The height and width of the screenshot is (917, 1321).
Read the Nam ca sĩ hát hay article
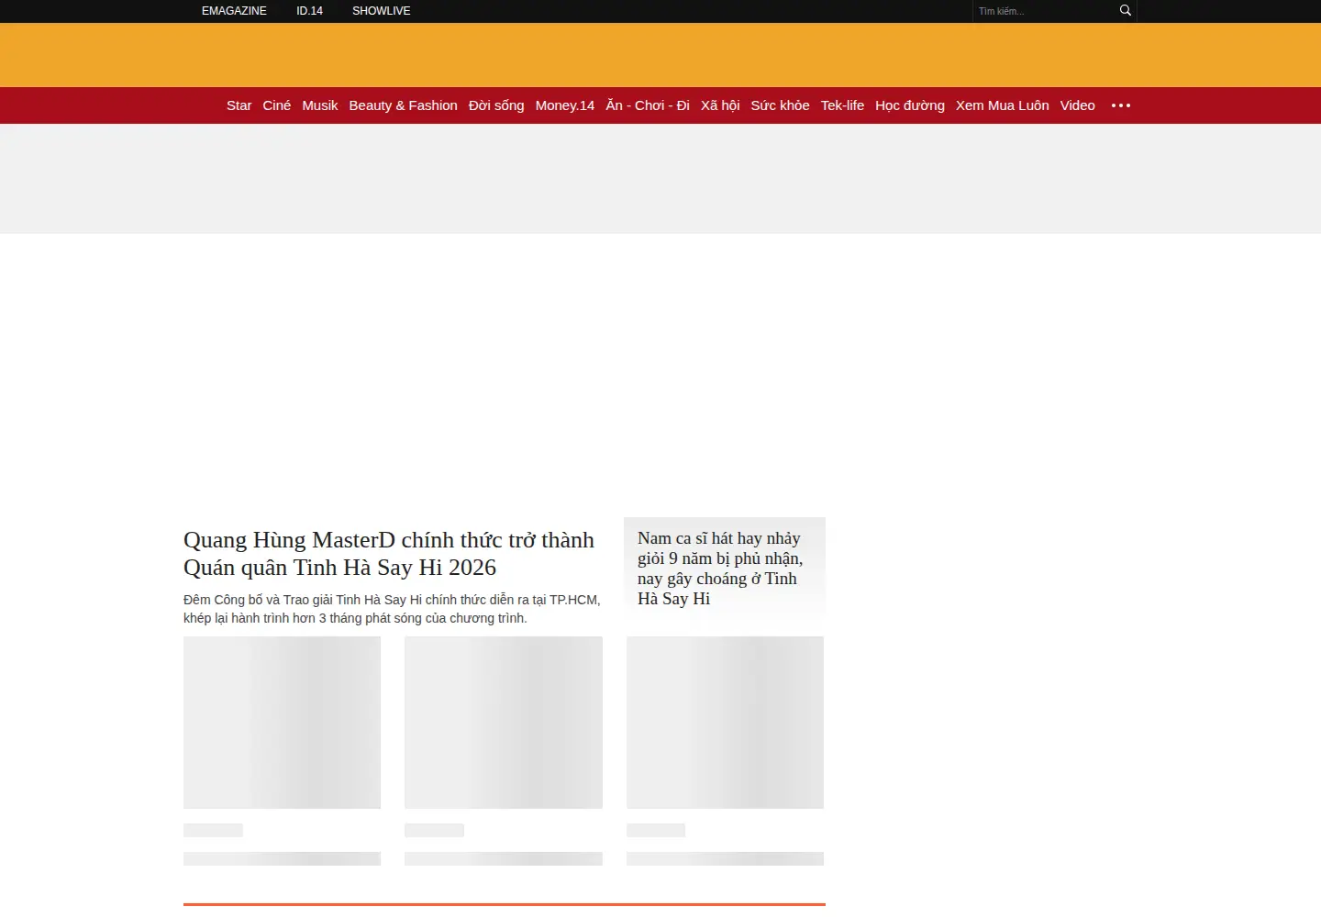(x=720, y=569)
